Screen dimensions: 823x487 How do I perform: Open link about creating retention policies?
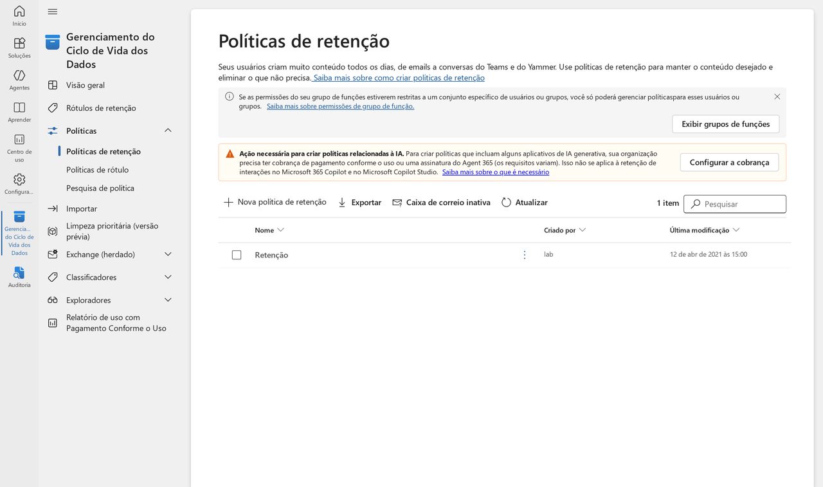pos(399,78)
